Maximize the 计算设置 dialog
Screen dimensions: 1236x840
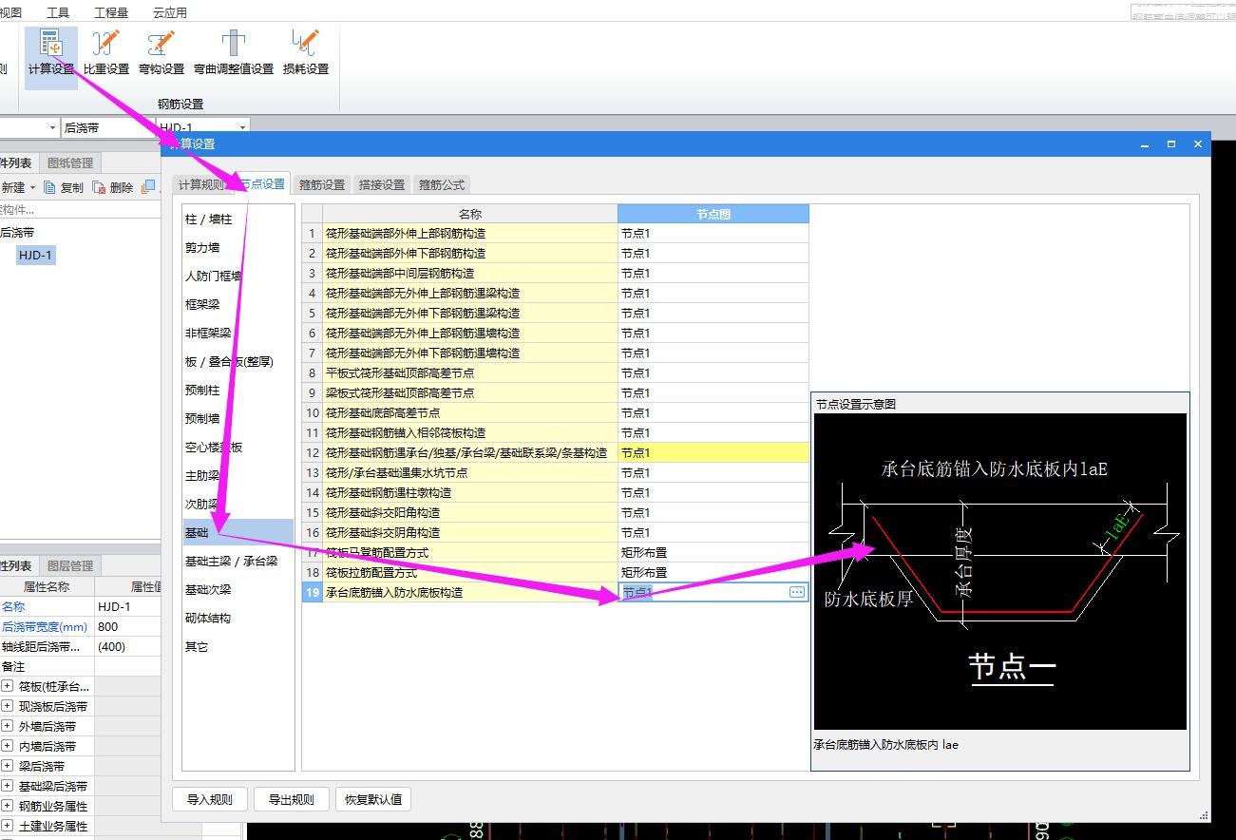[1171, 143]
